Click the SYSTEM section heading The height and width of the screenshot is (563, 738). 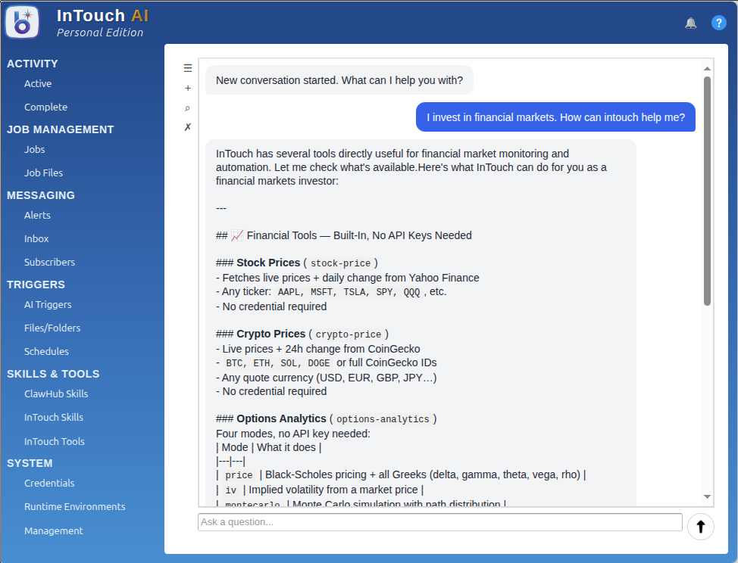pyautogui.click(x=30, y=463)
